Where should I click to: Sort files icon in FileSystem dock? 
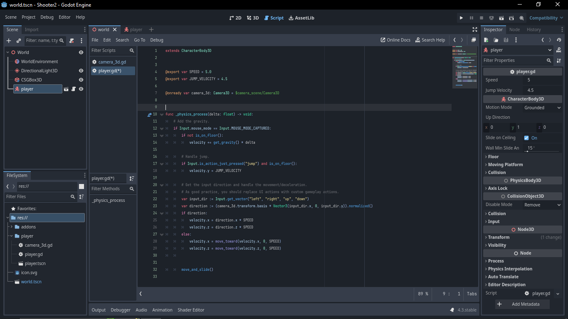point(81,196)
